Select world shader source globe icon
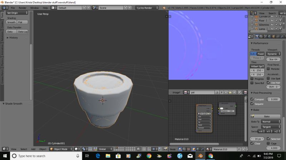 (x=198, y=149)
